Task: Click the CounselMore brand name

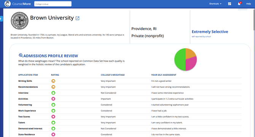Action: (x=21, y=4)
